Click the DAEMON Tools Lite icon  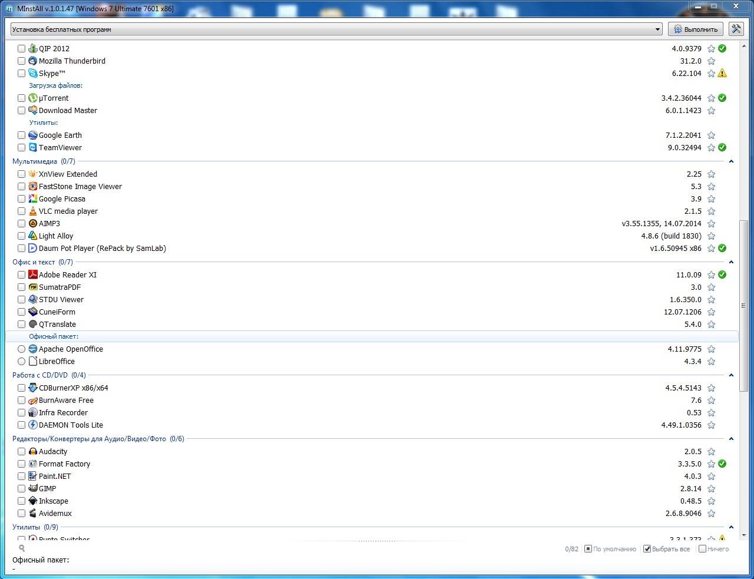[33, 425]
